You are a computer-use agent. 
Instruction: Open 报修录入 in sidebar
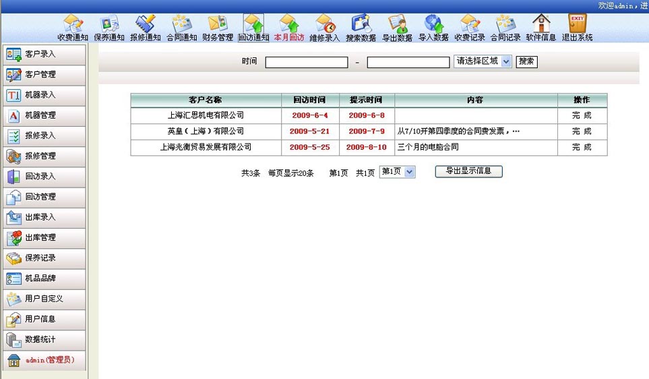[x=44, y=136]
